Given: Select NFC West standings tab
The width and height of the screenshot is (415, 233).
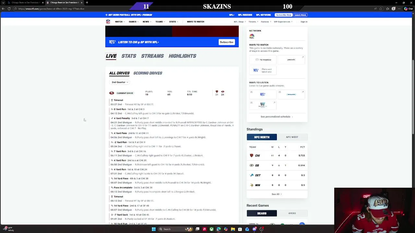Looking at the screenshot, I should [292, 137].
